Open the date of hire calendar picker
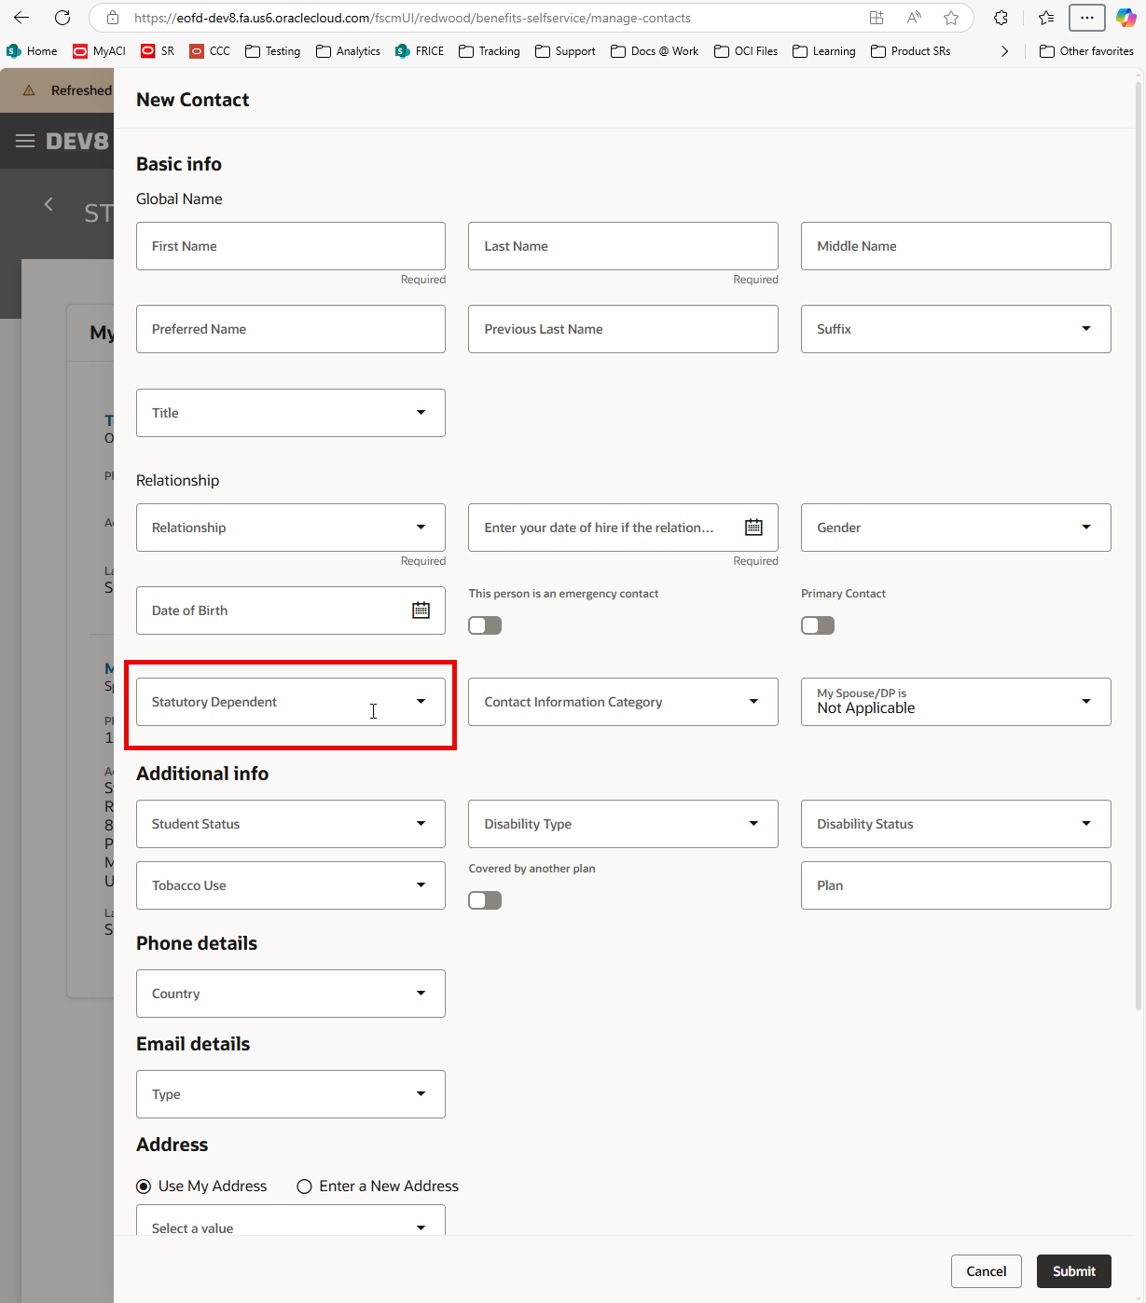The image size is (1146, 1303). pos(753,528)
